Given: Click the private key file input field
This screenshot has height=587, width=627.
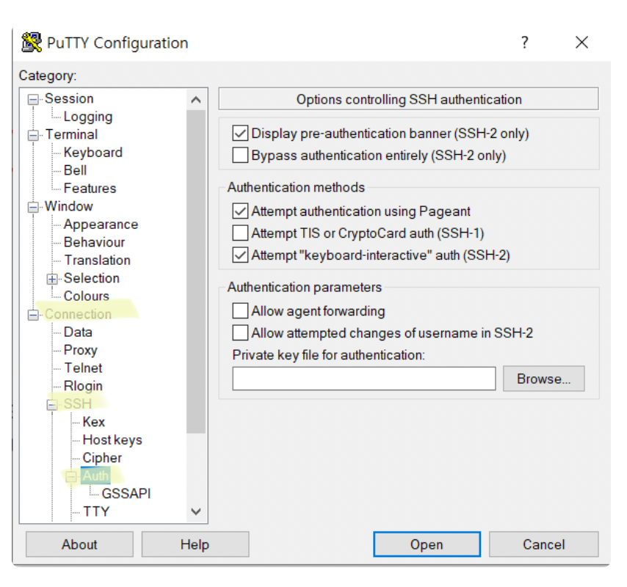Looking at the screenshot, I should coord(364,379).
